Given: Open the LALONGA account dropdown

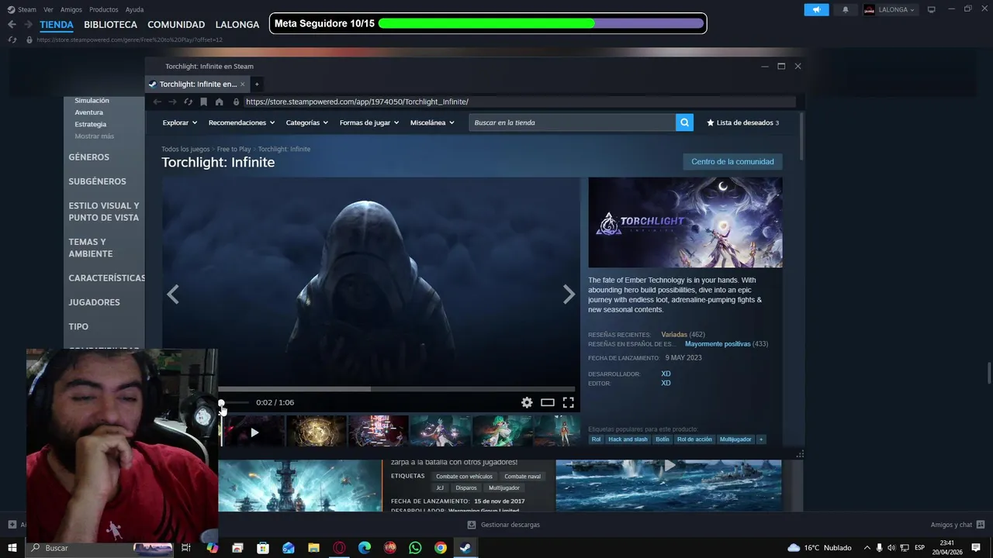Looking at the screenshot, I should pyautogui.click(x=889, y=9).
